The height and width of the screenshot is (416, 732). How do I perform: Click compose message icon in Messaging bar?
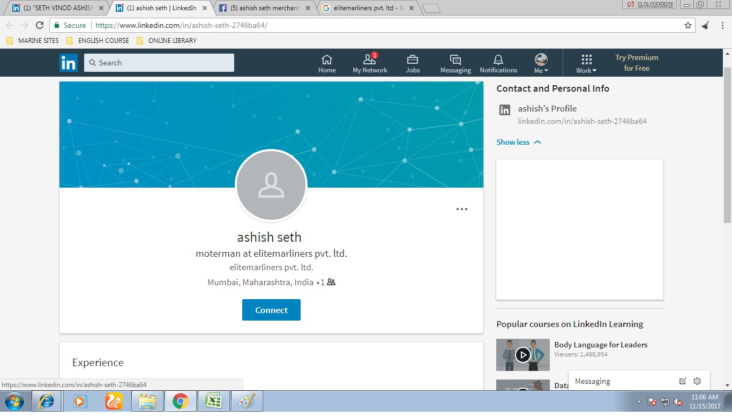(682, 381)
